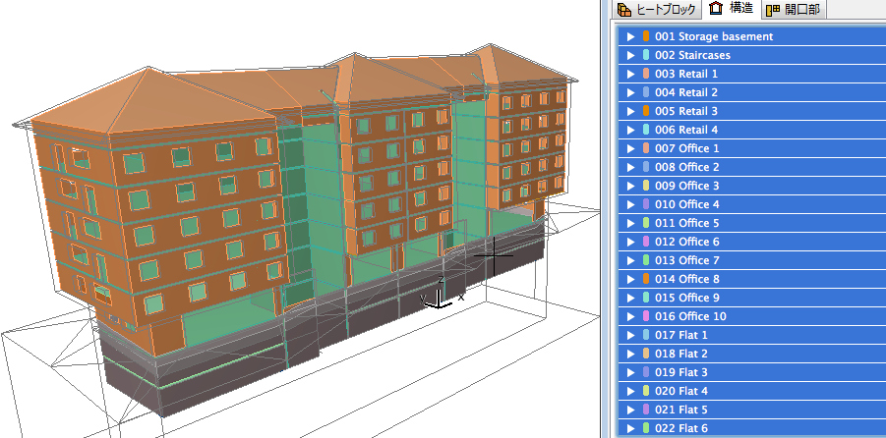This screenshot has height=438, width=886.
Task: Select the 013 Office 7 zone label
Action: pyautogui.click(x=686, y=260)
